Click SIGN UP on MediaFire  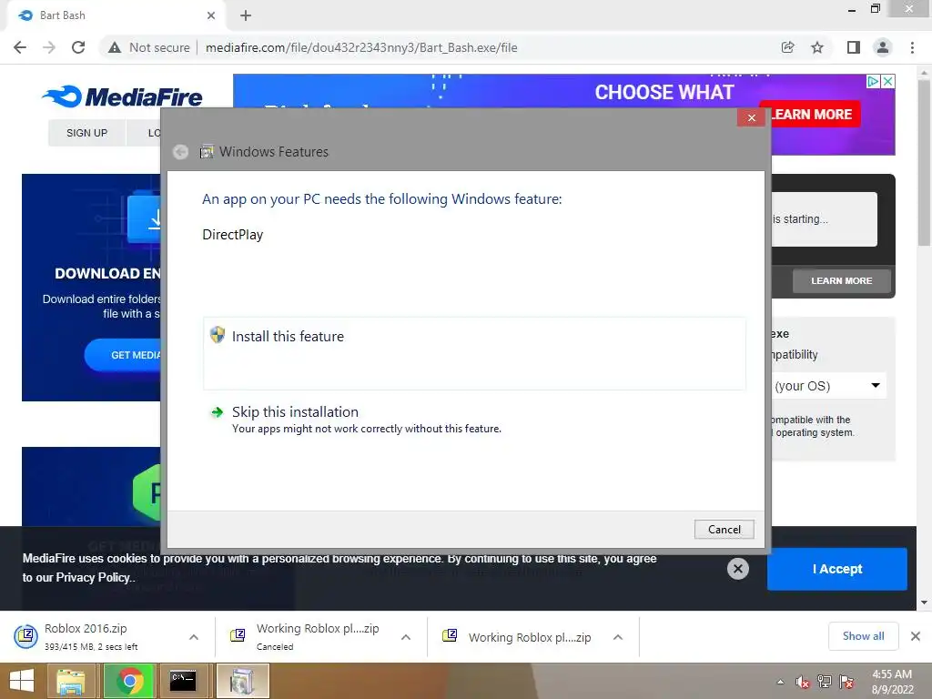coord(86,133)
